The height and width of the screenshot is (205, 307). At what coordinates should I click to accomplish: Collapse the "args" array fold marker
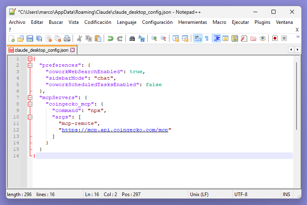(30, 117)
